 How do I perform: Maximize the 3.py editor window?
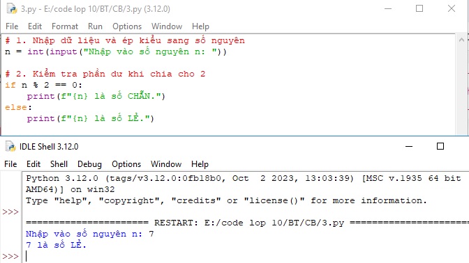point(419,8)
